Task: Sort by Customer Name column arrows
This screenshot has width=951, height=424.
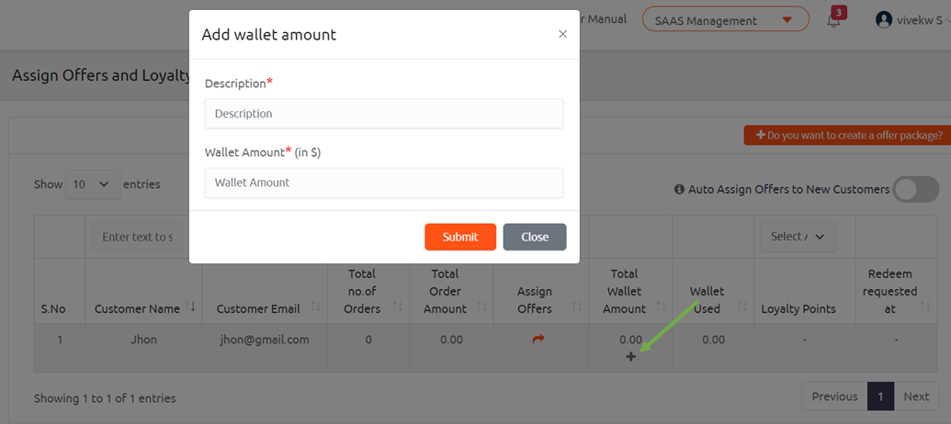Action: (191, 307)
